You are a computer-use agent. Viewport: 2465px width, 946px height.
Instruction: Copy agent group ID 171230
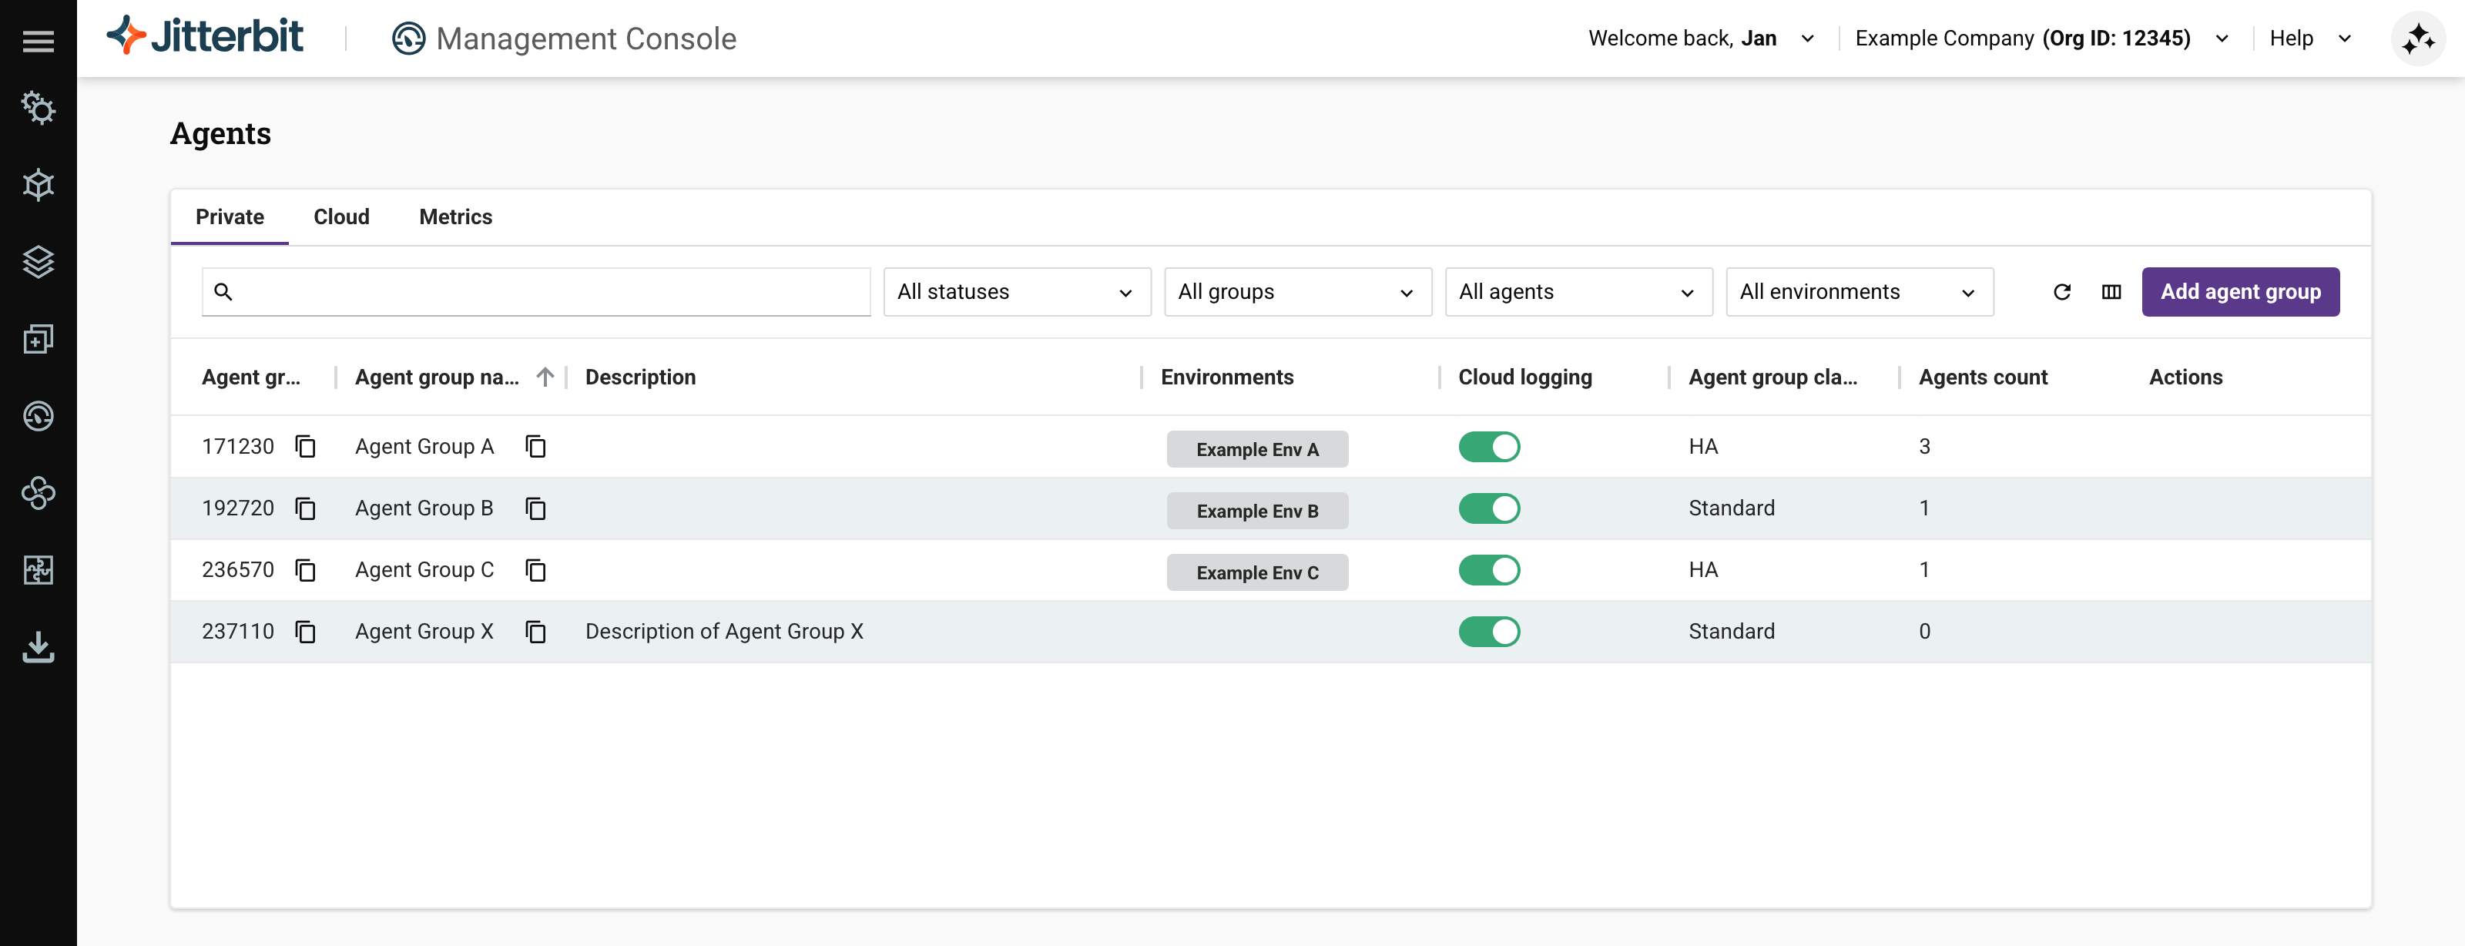click(305, 447)
